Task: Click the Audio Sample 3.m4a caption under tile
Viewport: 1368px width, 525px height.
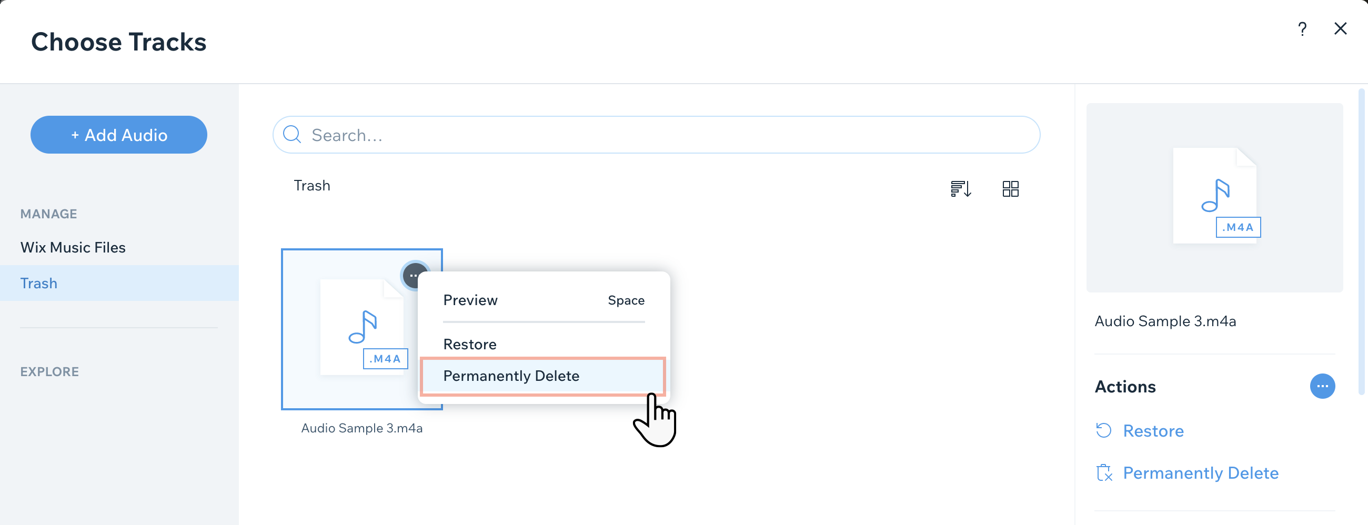Action: (x=361, y=428)
